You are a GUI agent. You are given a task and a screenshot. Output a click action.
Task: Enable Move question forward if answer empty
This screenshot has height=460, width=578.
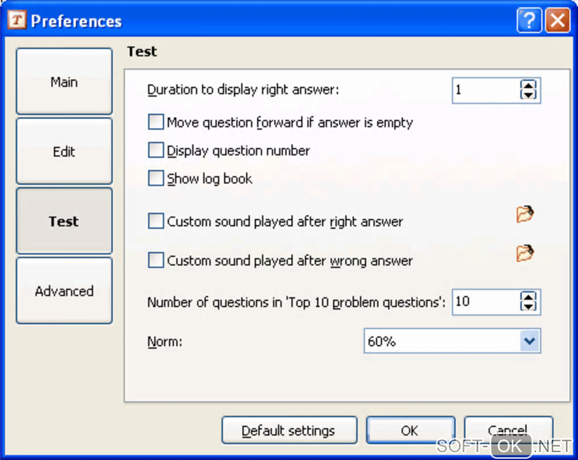point(156,122)
